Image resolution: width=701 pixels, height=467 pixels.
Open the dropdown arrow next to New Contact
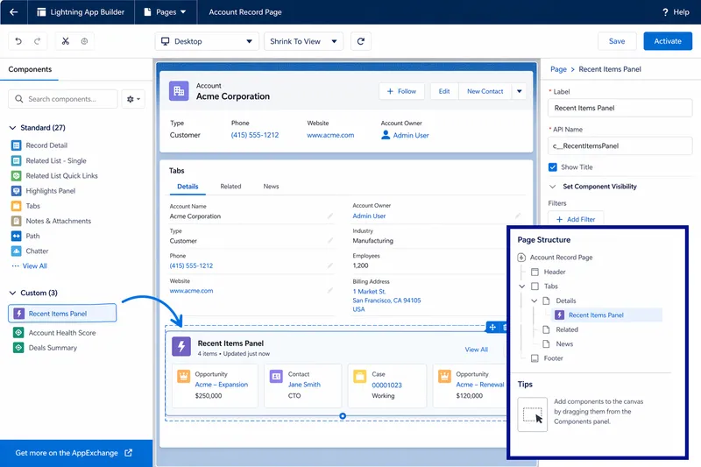[519, 91]
